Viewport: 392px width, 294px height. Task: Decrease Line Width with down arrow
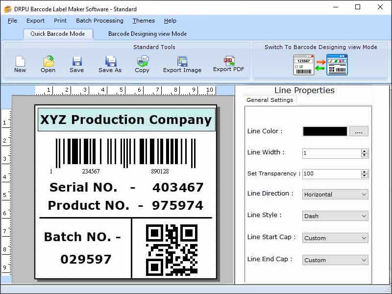pyautogui.click(x=365, y=155)
